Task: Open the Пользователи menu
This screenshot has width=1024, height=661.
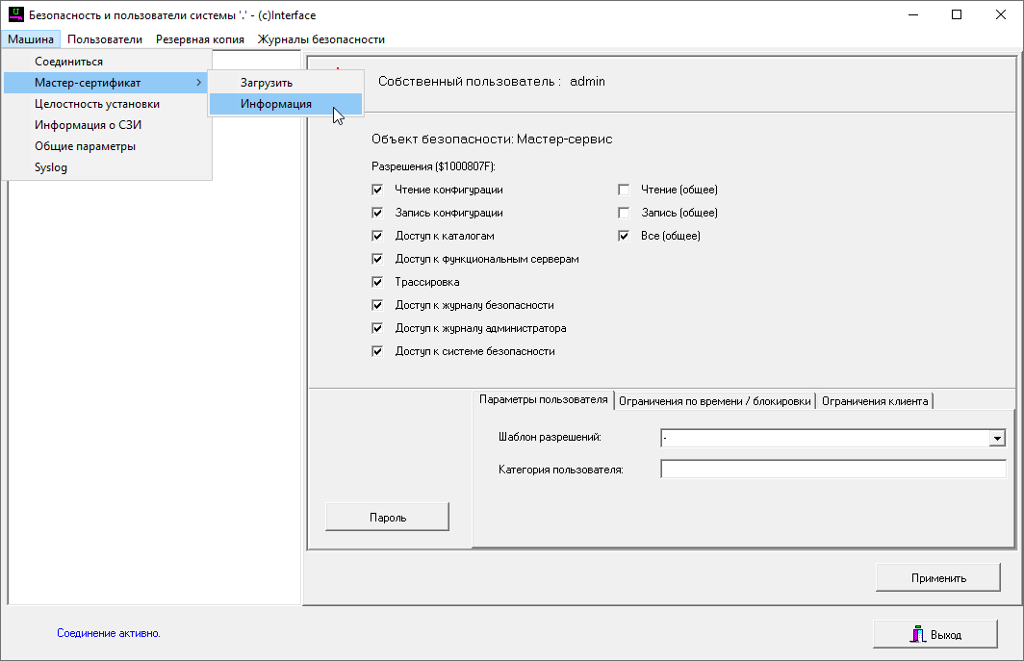Action: 105,39
